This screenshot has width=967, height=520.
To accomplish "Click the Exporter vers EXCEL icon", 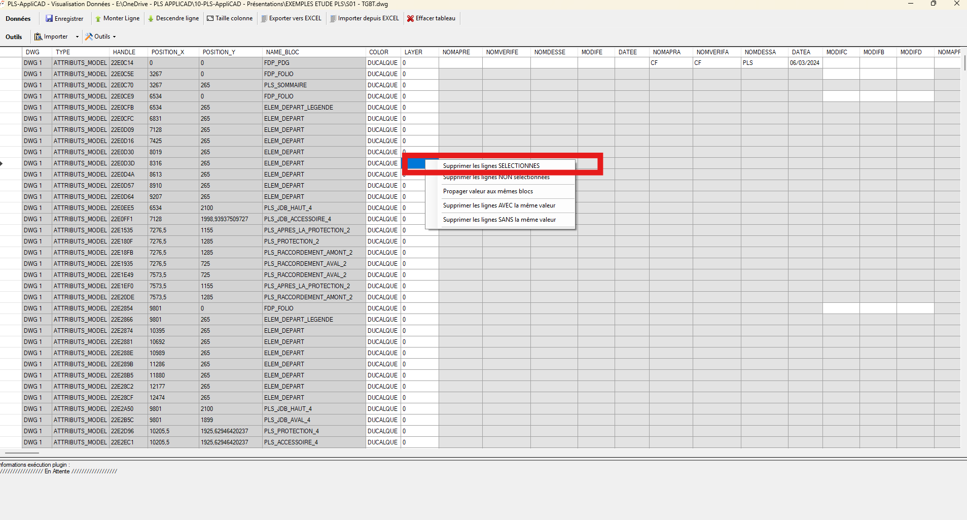I will (x=264, y=19).
